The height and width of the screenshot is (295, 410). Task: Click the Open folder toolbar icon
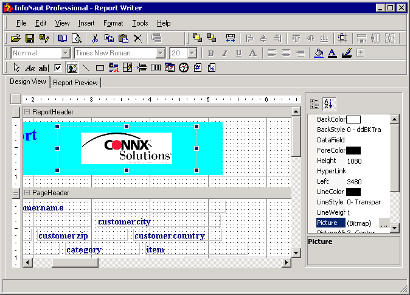[16, 38]
